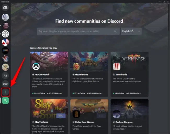Click the badge next to /r/Overwatch
The width and height of the screenshot is (170, 134).
tap(33, 74)
